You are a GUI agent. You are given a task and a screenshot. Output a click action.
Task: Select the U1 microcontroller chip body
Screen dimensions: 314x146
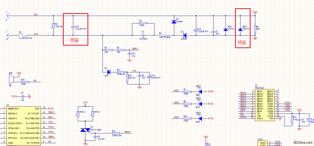(x=24, y=125)
